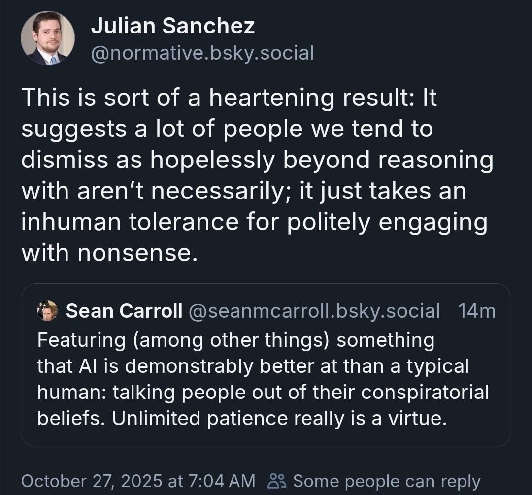Click Sean Carroll's small avatar in quote
This screenshot has height=495, width=532.
(x=47, y=311)
